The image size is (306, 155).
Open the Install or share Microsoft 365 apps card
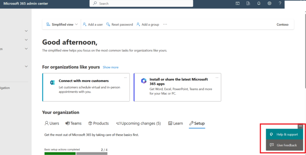[178, 87]
